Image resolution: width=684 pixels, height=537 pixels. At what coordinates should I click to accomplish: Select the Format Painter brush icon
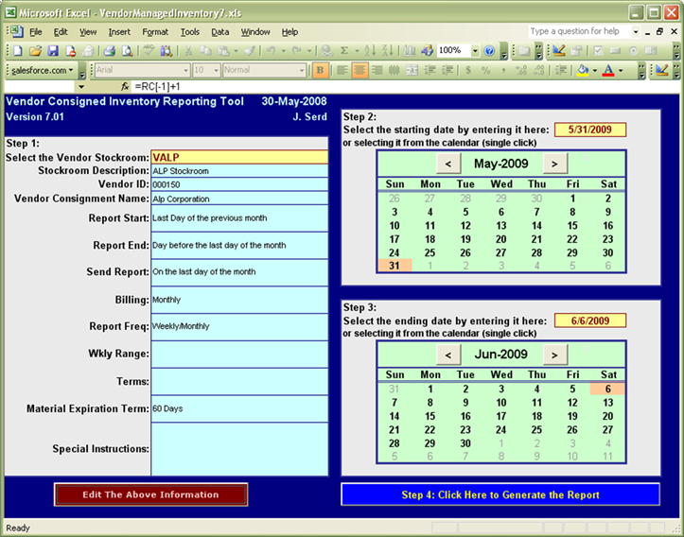250,51
